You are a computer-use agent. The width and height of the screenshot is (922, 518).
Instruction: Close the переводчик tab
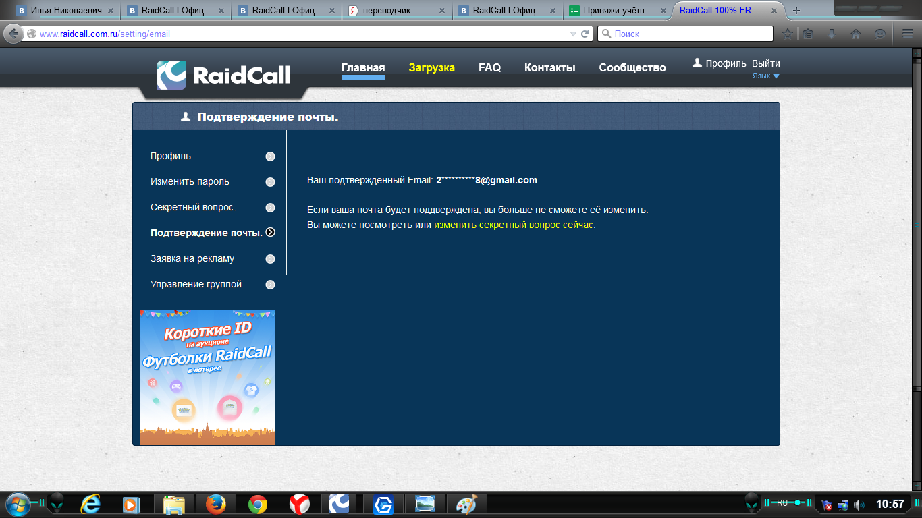click(442, 11)
